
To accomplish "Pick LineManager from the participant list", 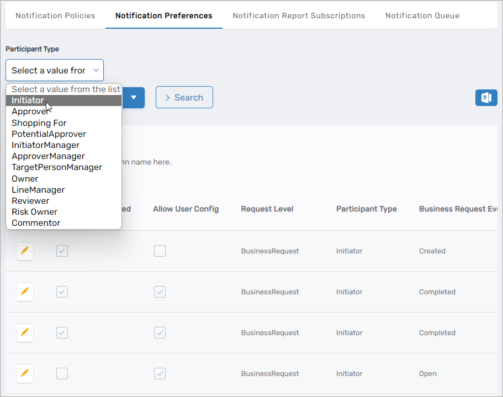I will (38, 189).
